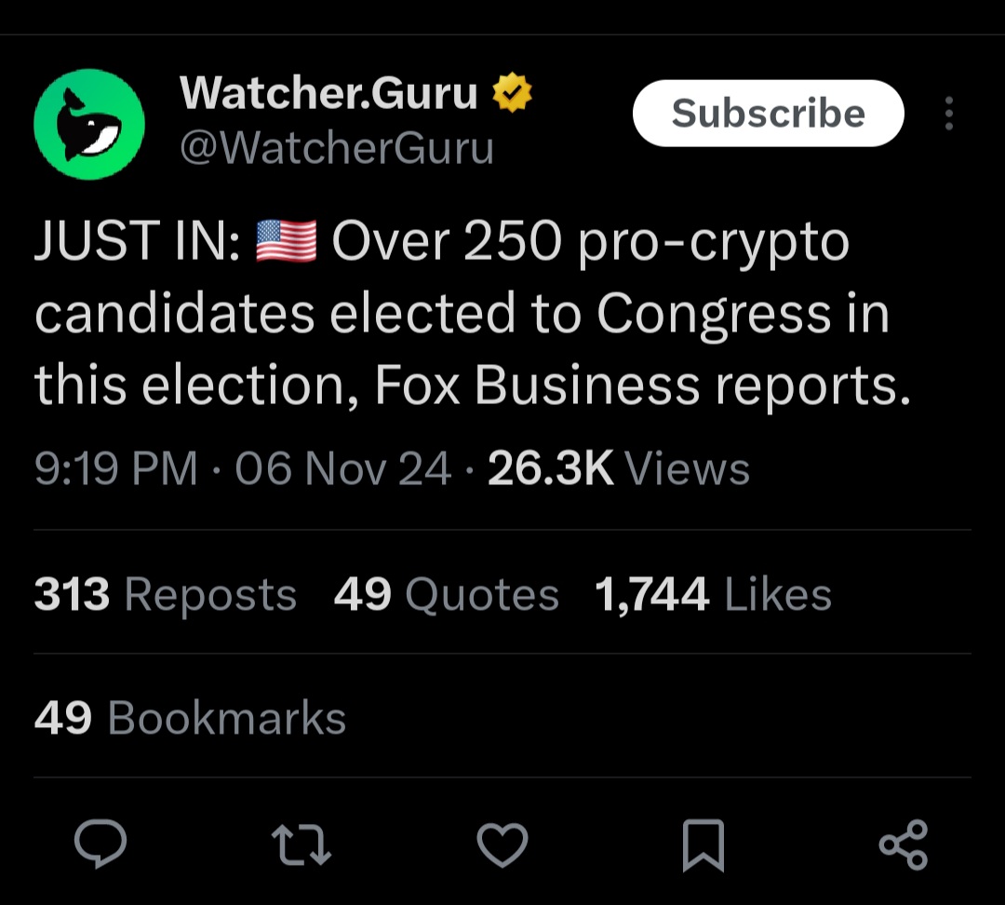Click the 9:19 PM timestamp

point(116,468)
